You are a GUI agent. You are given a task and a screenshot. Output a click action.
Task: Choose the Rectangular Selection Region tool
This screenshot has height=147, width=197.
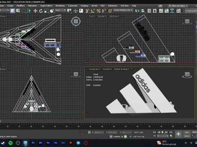[x=23, y=11]
